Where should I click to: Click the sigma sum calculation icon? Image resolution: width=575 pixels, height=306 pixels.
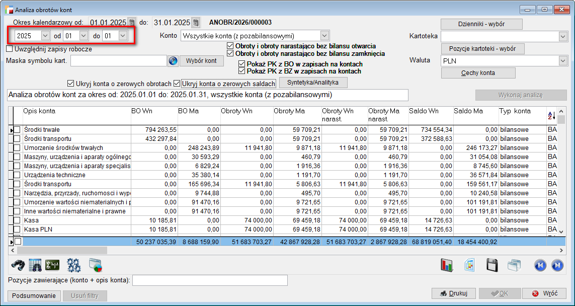click(53, 265)
